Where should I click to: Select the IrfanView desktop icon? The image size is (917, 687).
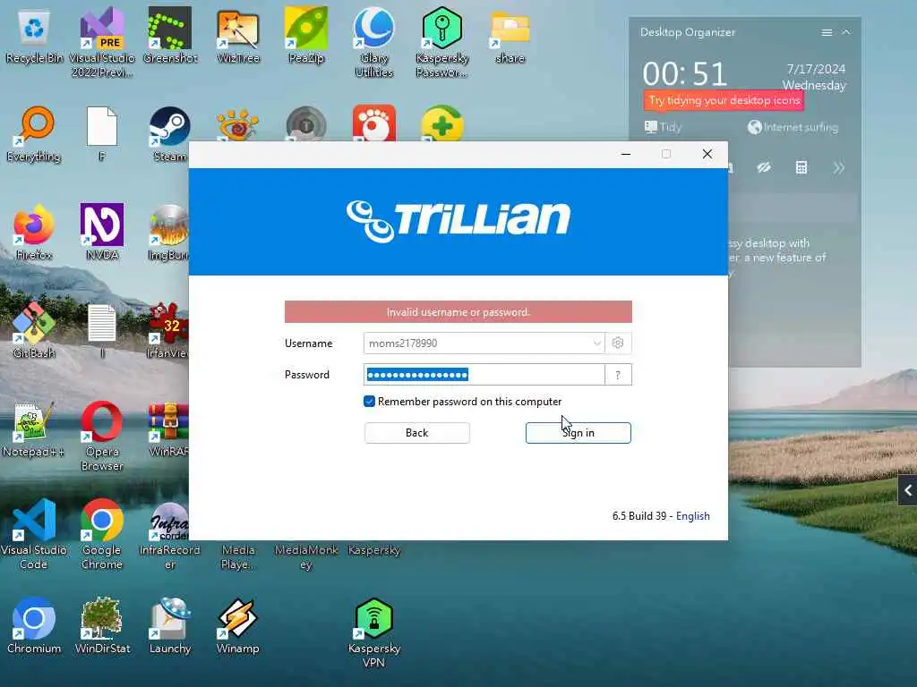pos(168,331)
